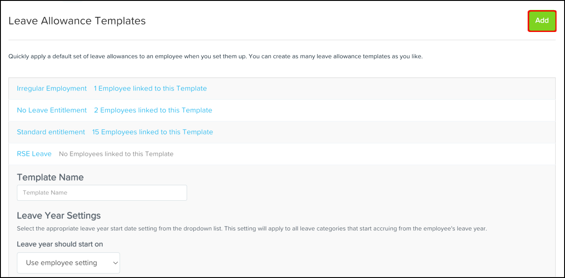This screenshot has width=565, height=278.
Task: Open the Irregular Employment template
Action: click(x=52, y=88)
